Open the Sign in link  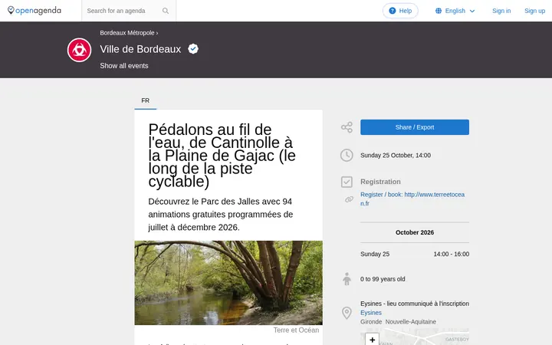pyautogui.click(x=501, y=11)
